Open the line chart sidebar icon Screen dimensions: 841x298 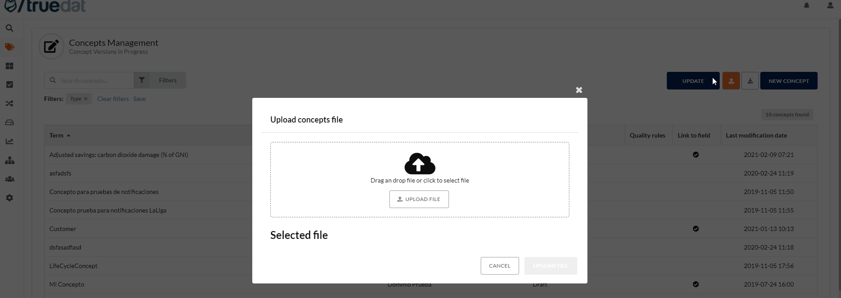coord(9,142)
